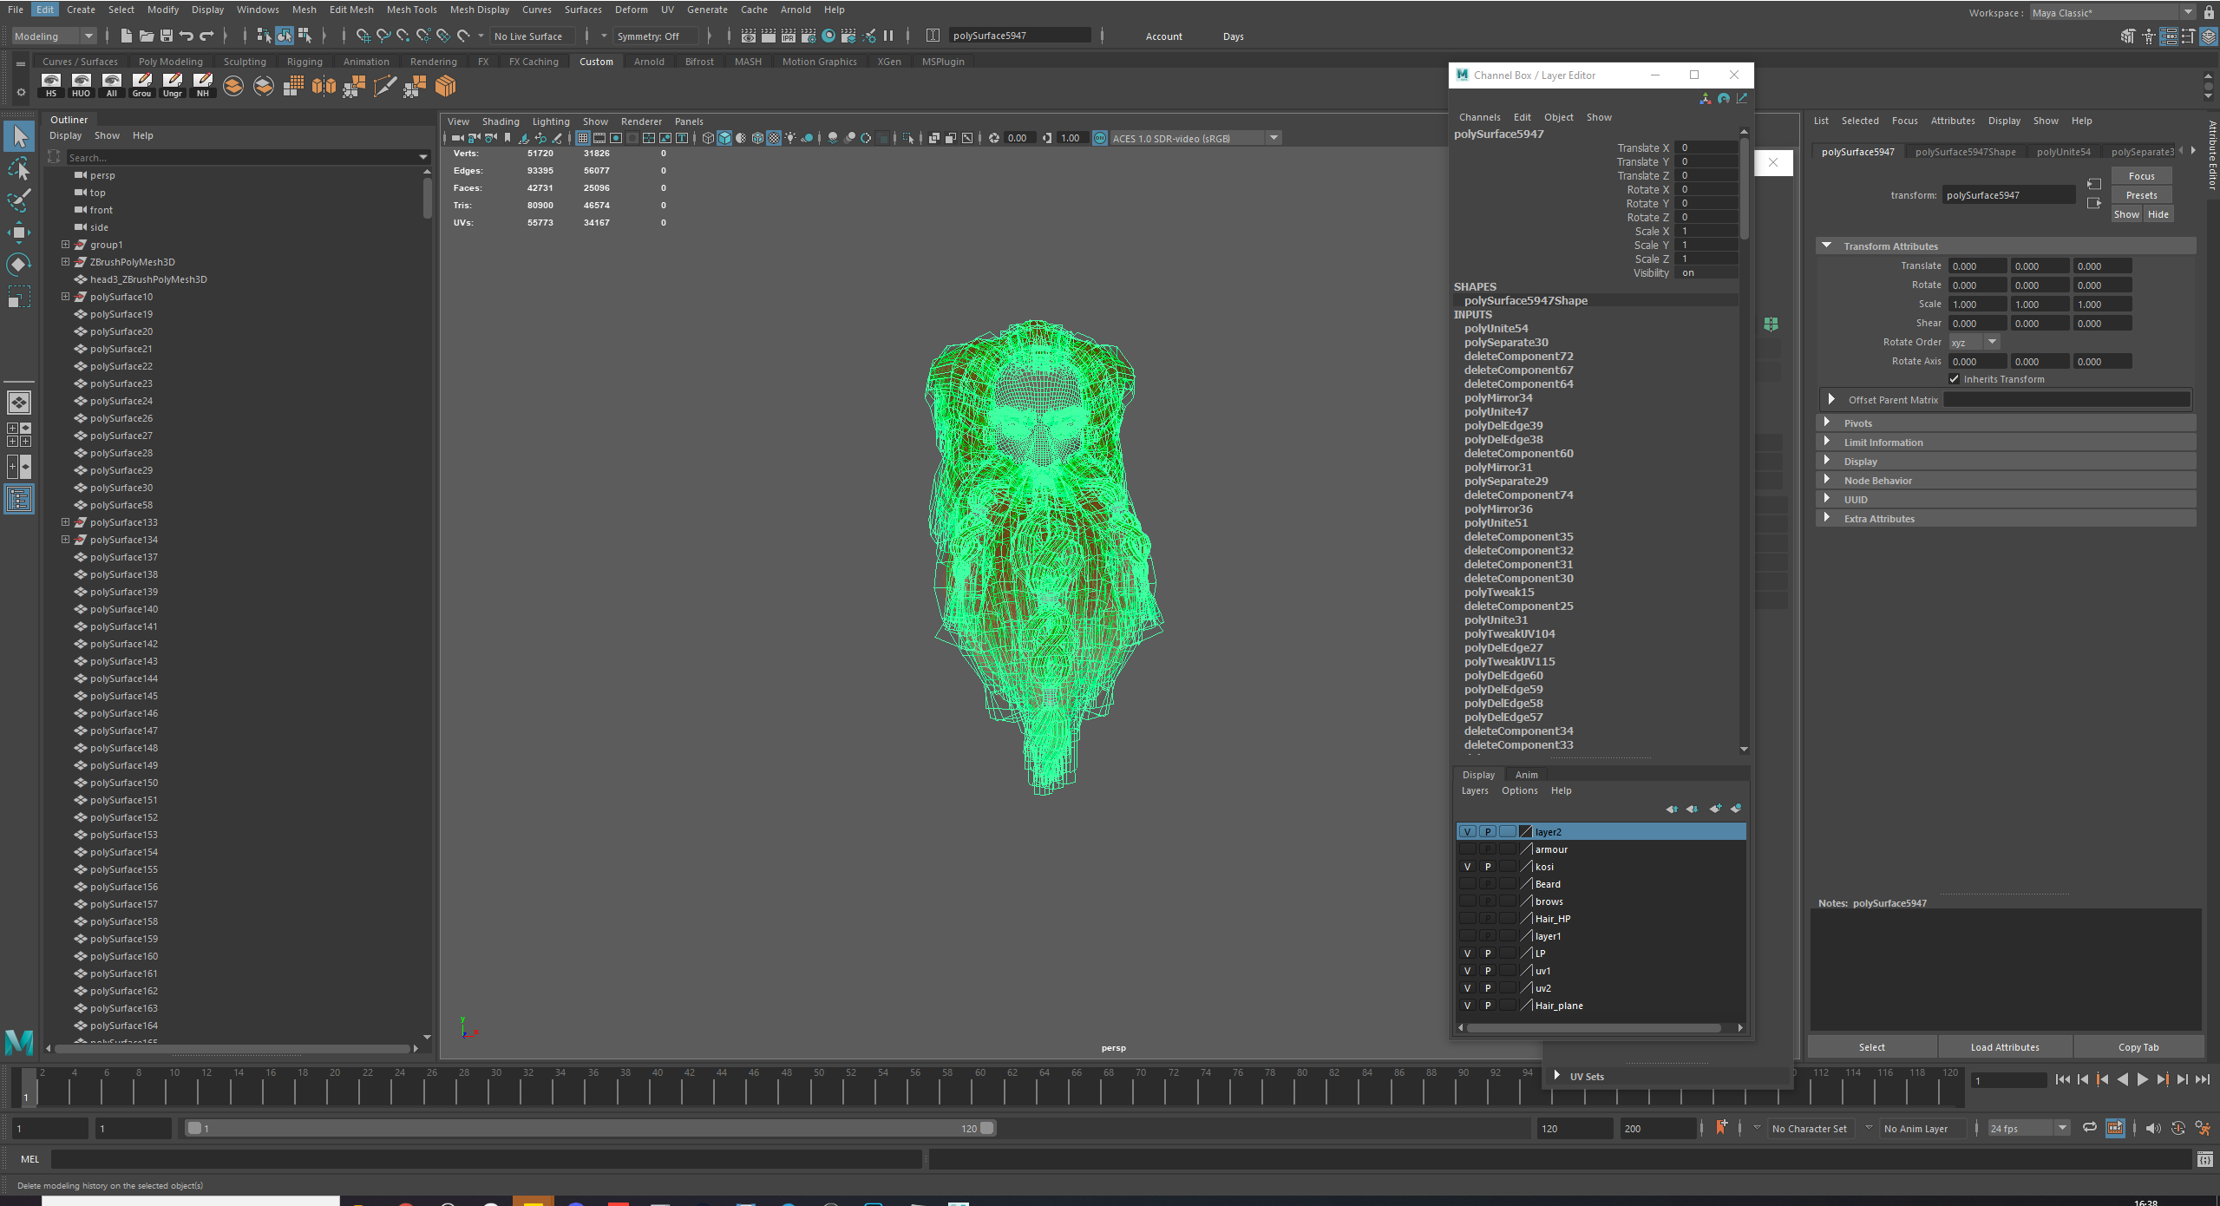Click the NH shelf button

[x=203, y=85]
